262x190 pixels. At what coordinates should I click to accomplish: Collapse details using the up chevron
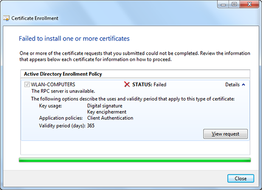243,85
